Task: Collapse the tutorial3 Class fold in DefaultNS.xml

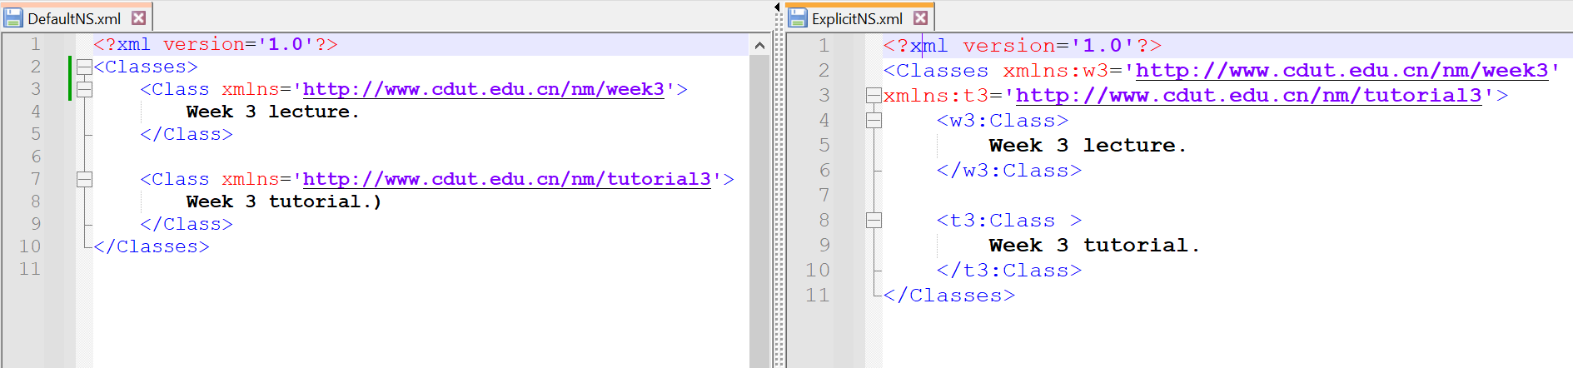Action: (x=84, y=179)
